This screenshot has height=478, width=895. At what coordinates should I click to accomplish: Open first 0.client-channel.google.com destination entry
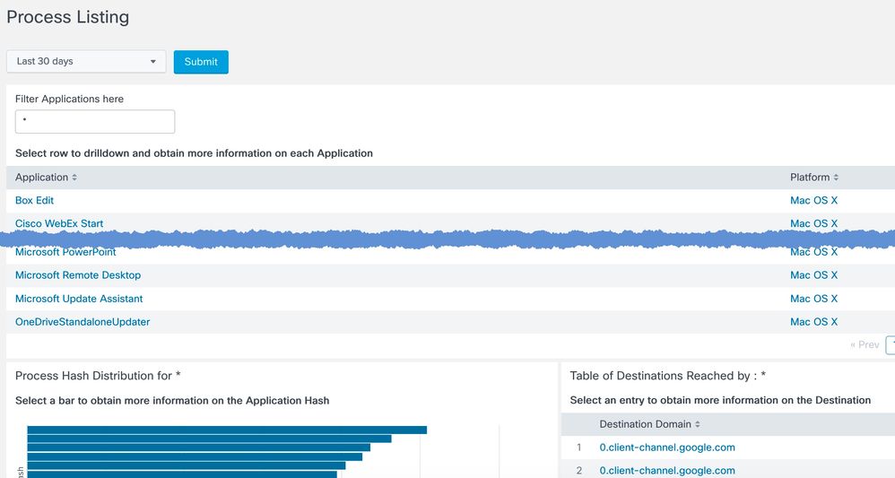(667, 448)
